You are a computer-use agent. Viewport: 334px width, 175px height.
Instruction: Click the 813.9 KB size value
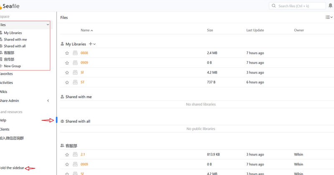[213, 154]
